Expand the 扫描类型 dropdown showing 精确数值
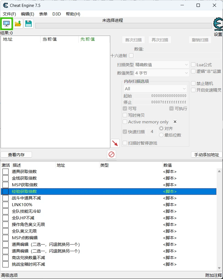 click(x=162, y=65)
